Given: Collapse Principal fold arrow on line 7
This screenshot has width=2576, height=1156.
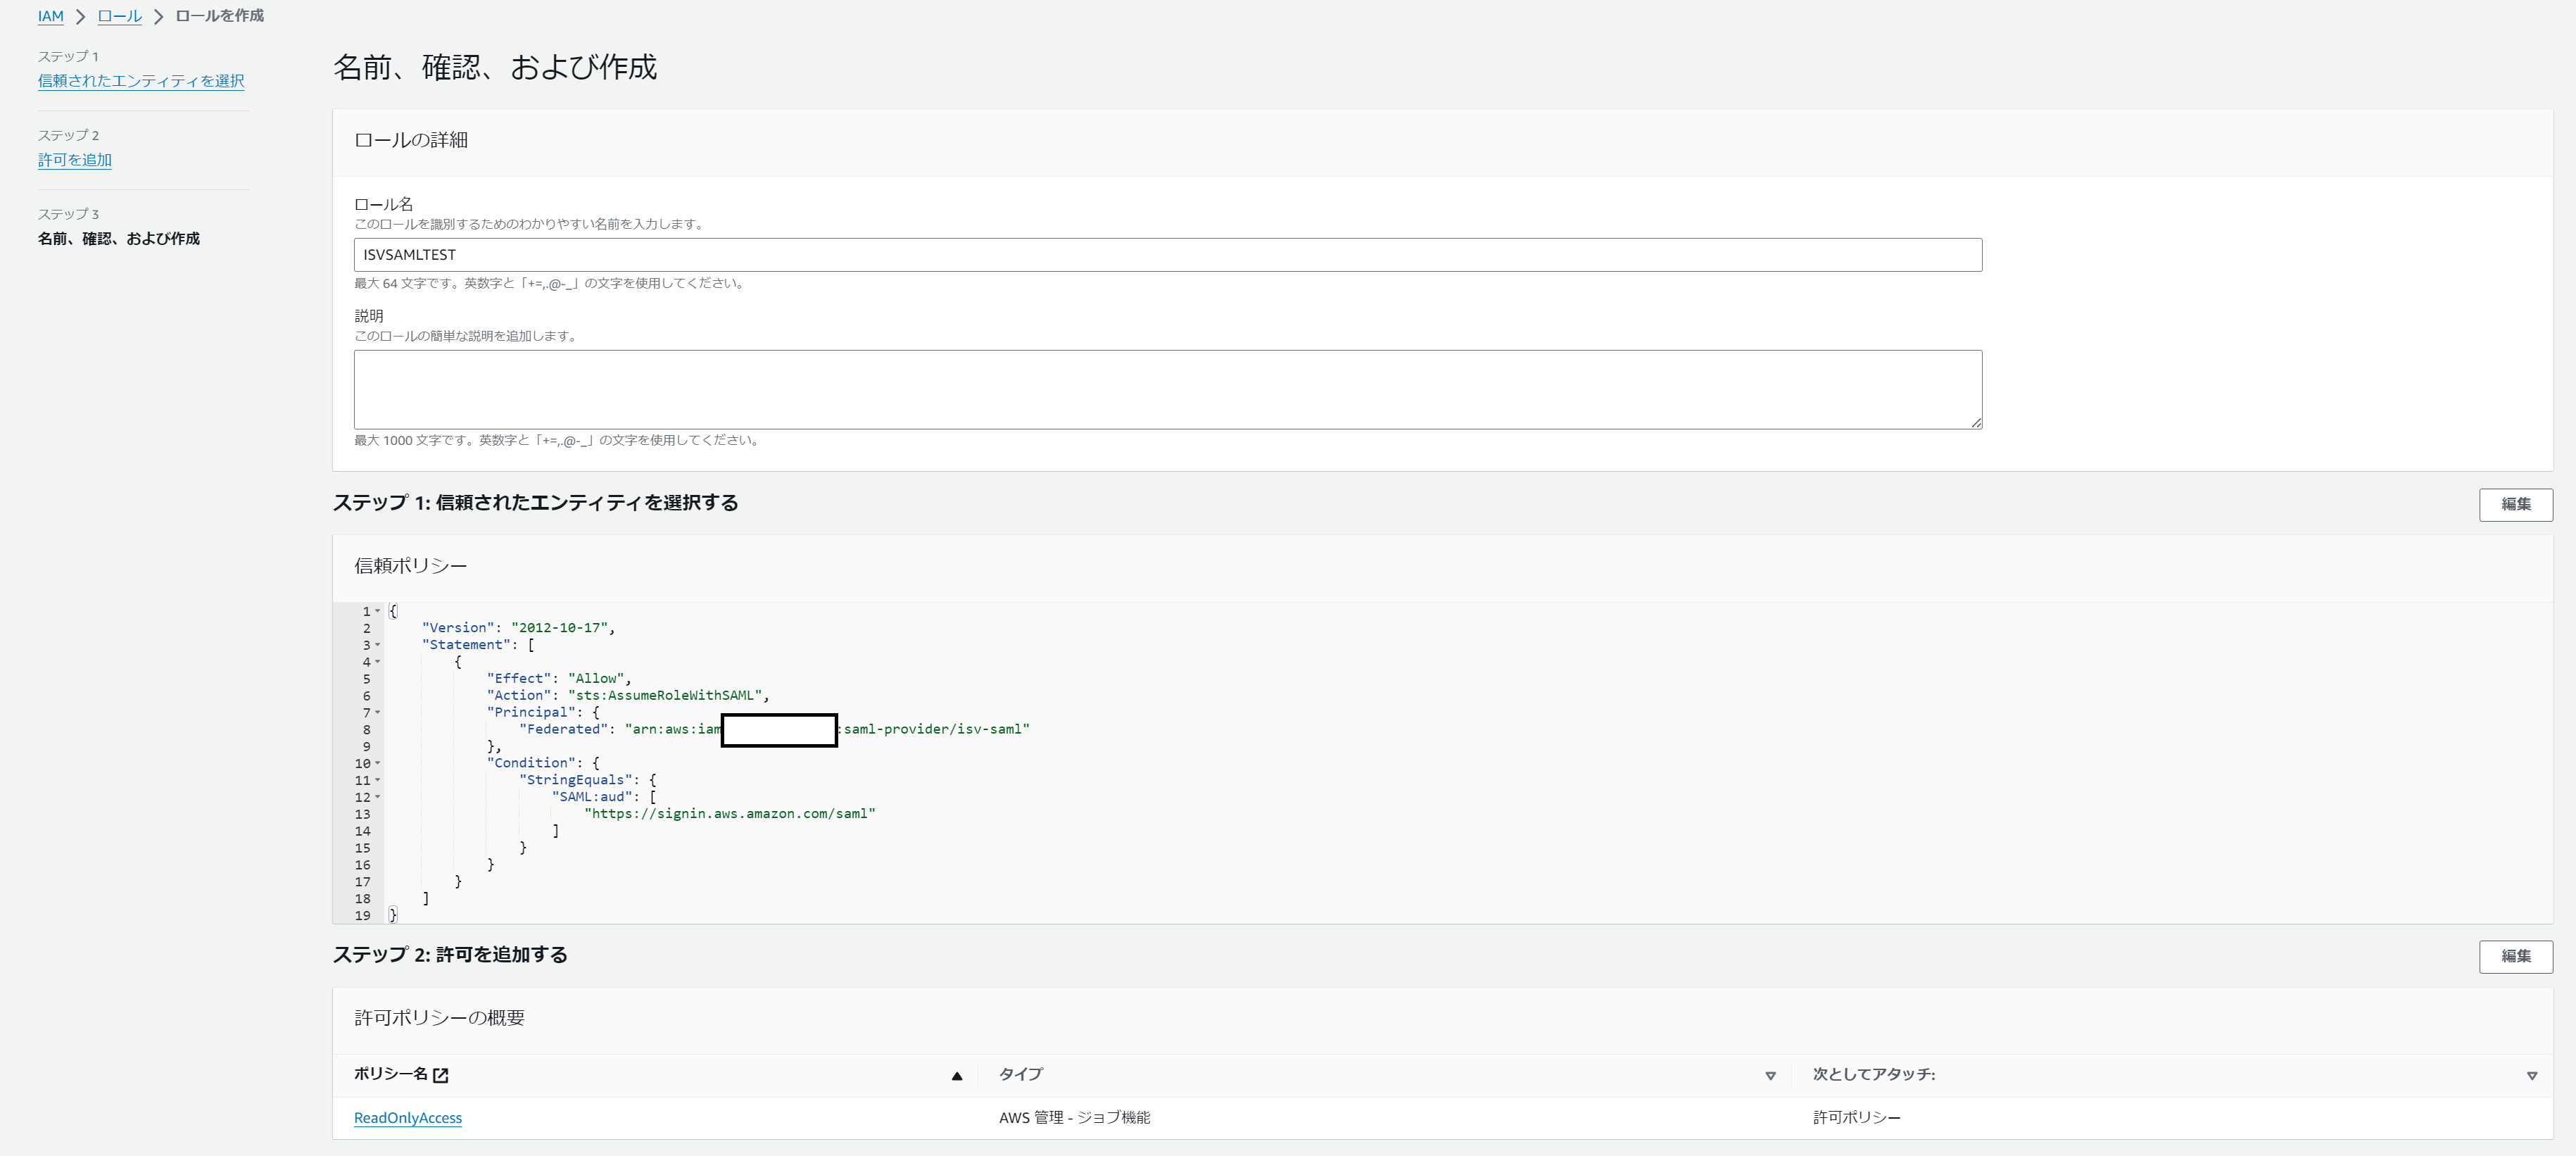Looking at the screenshot, I should tap(377, 712).
